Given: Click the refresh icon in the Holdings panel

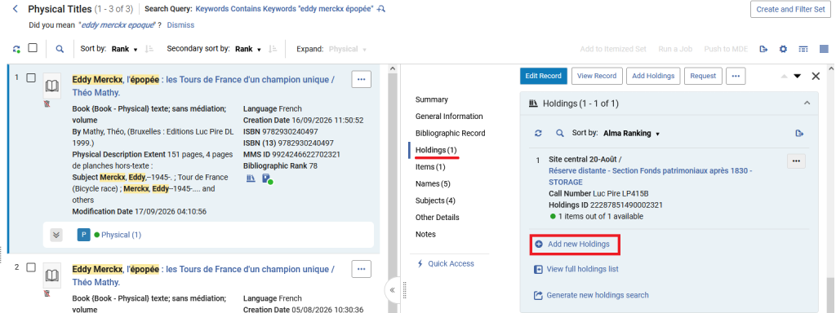Looking at the screenshot, I should pyautogui.click(x=538, y=133).
